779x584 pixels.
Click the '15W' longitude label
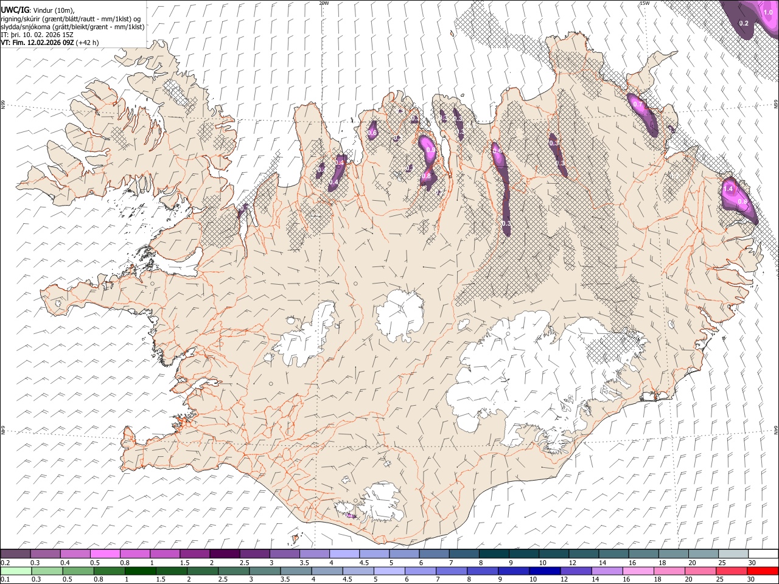645,3
